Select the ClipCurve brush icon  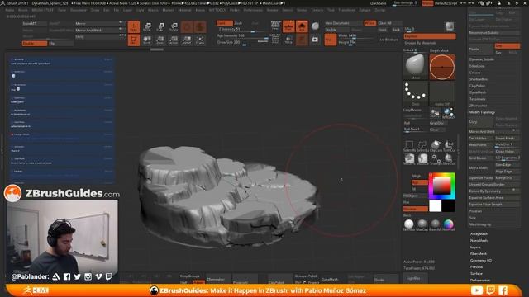pos(436,146)
